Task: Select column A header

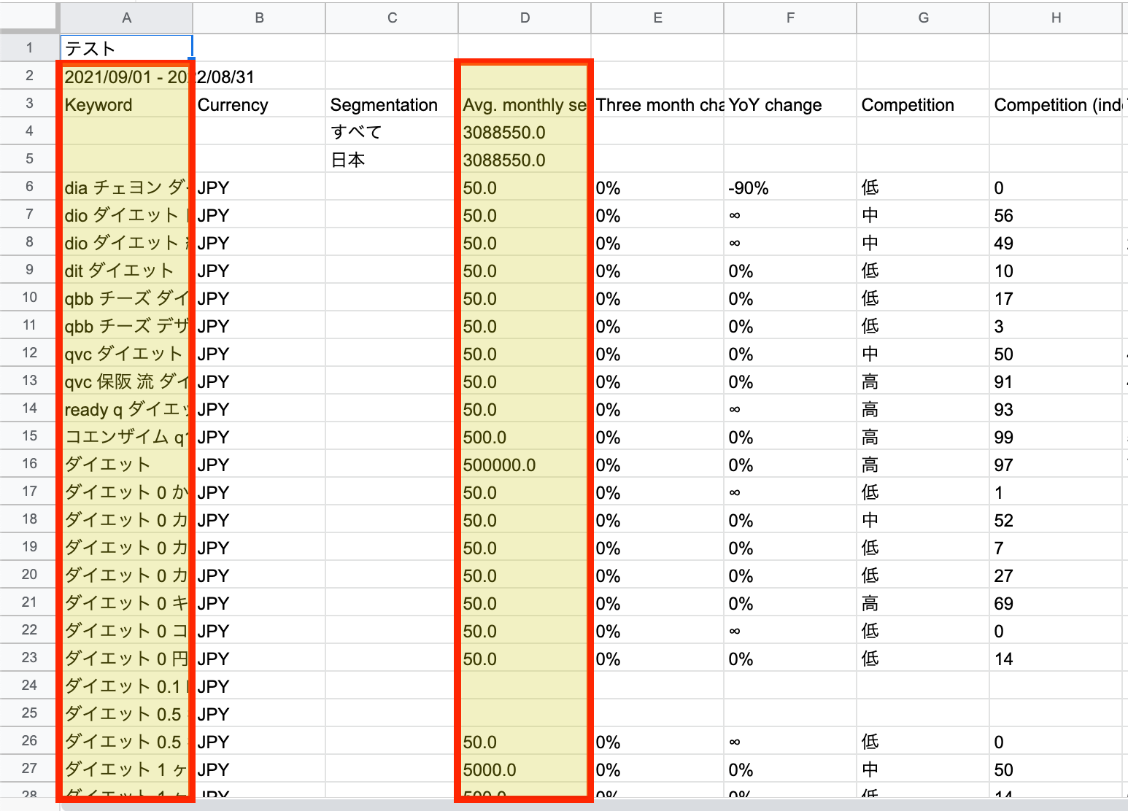Action: click(126, 18)
